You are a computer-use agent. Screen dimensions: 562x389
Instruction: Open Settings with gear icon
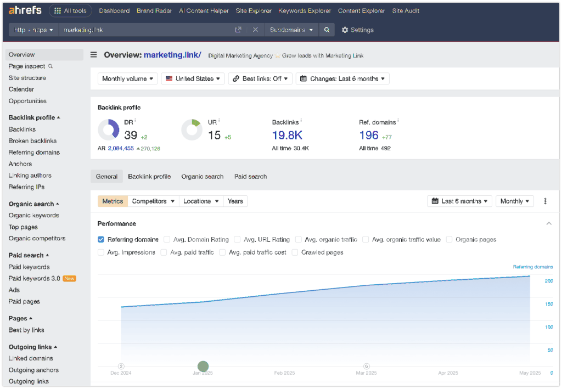point(357,30)
